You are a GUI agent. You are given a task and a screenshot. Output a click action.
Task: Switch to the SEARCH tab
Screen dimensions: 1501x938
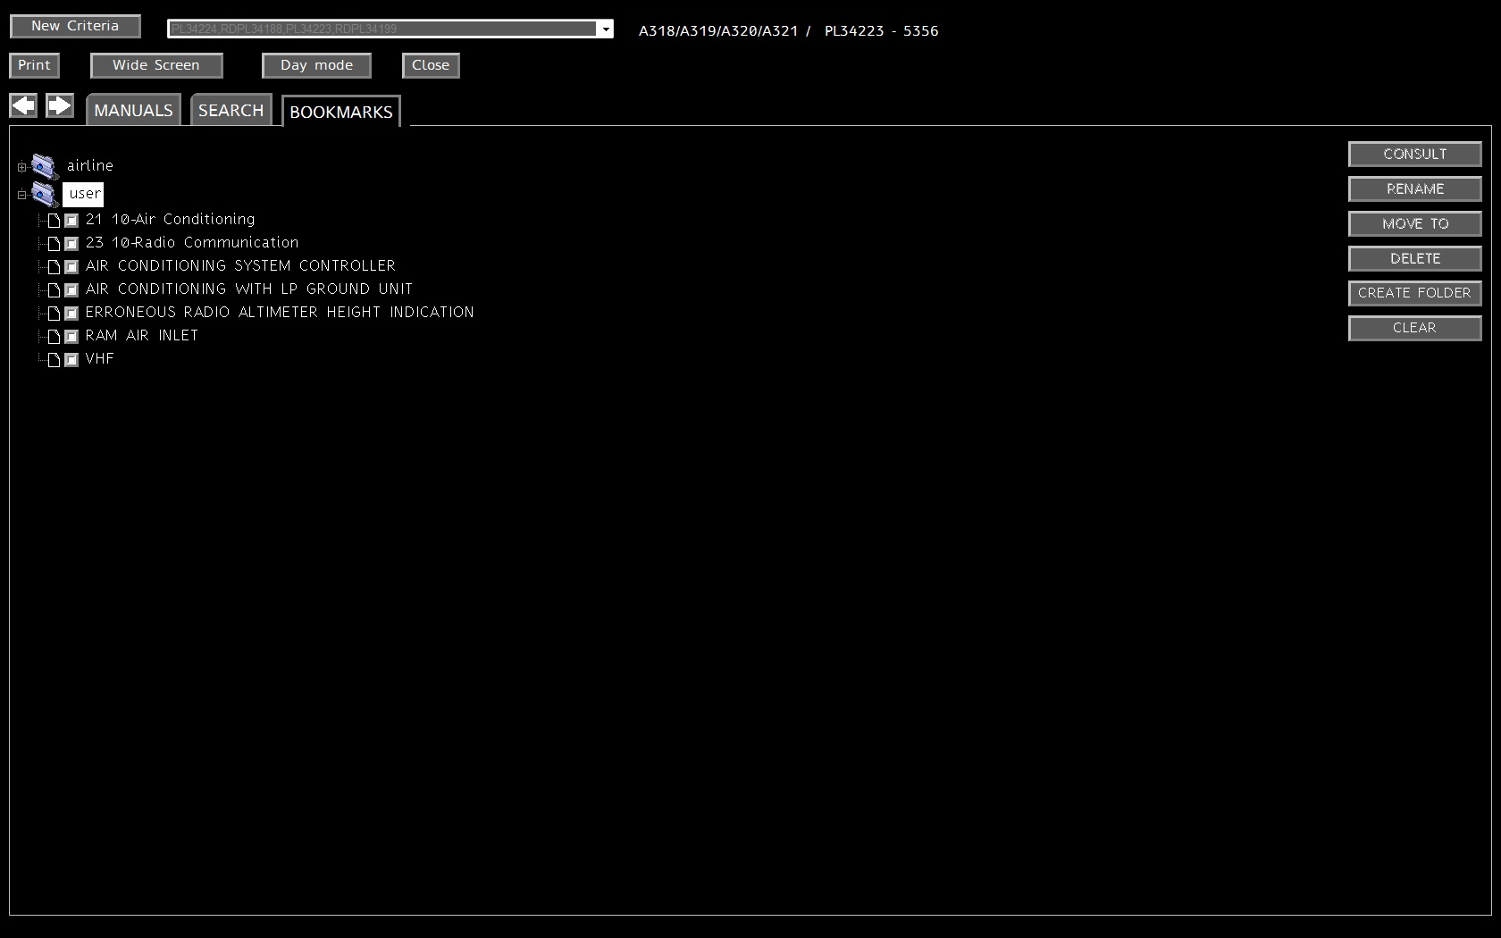point(231,111)
